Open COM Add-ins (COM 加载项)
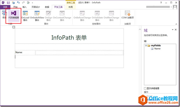The width and height of the screenshot is (180, 107). tap(128, 15)
